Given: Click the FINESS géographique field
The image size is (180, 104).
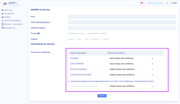Looking at the screenshot, I should (x=122, y=22).
